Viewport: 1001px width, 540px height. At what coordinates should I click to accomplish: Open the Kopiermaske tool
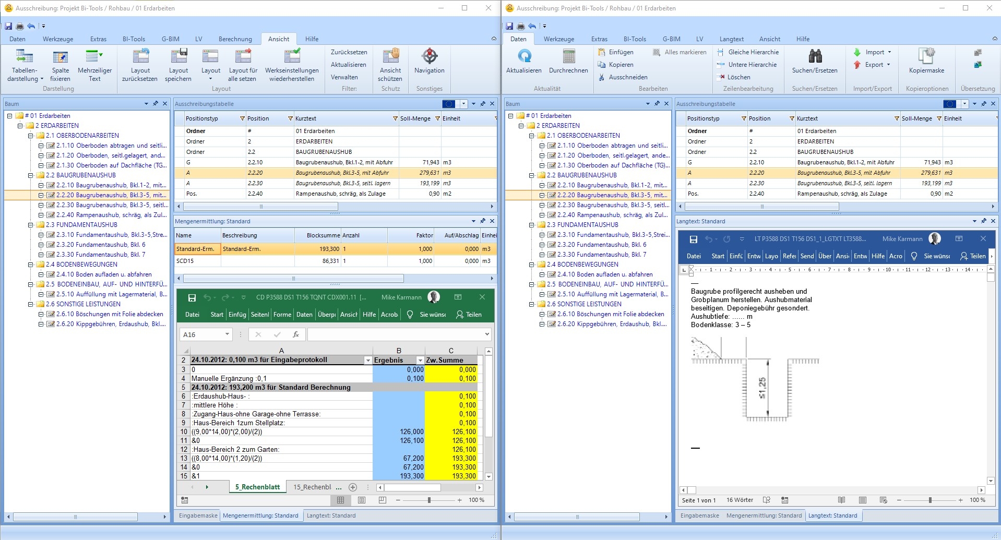tap(926, 56)
